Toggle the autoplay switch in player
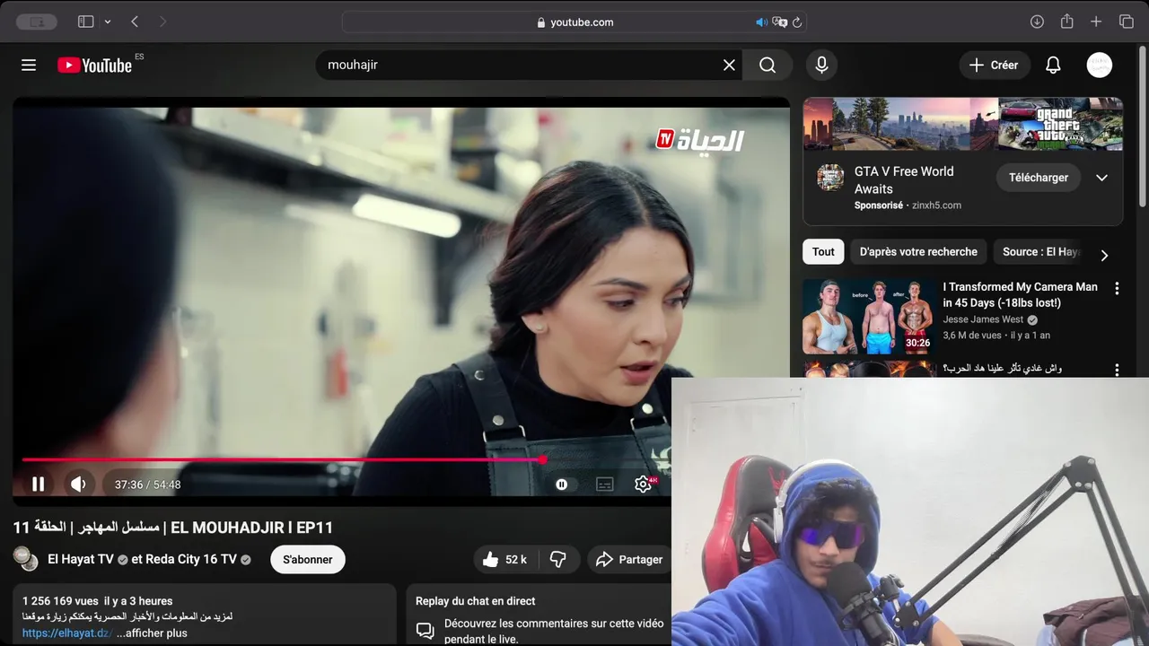 pyautogui.click(x=561, y=484)
